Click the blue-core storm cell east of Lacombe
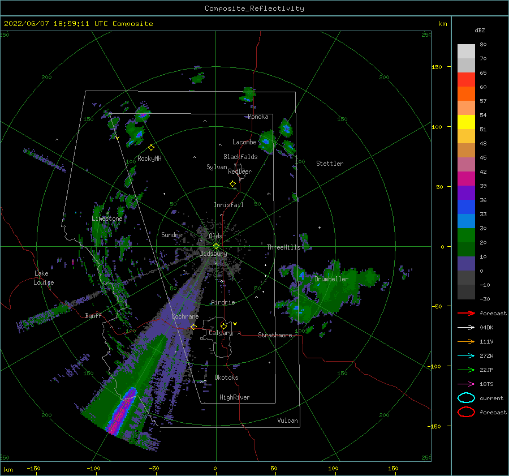 point(267,141)
